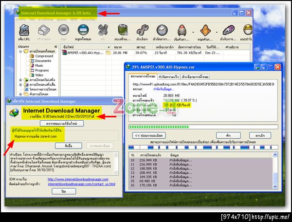Sort by the file name column header

[83, 47]
